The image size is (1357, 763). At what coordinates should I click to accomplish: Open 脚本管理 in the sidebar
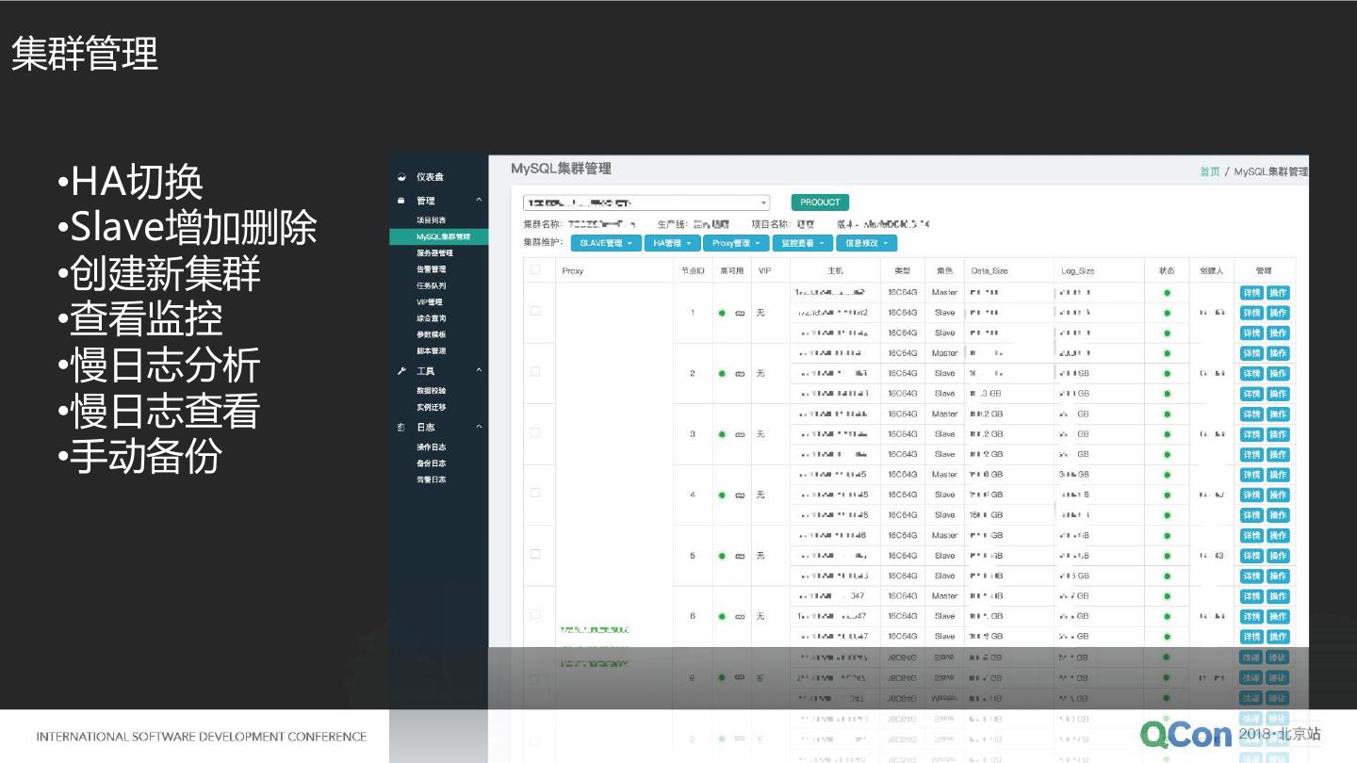[x=432, y=351]
